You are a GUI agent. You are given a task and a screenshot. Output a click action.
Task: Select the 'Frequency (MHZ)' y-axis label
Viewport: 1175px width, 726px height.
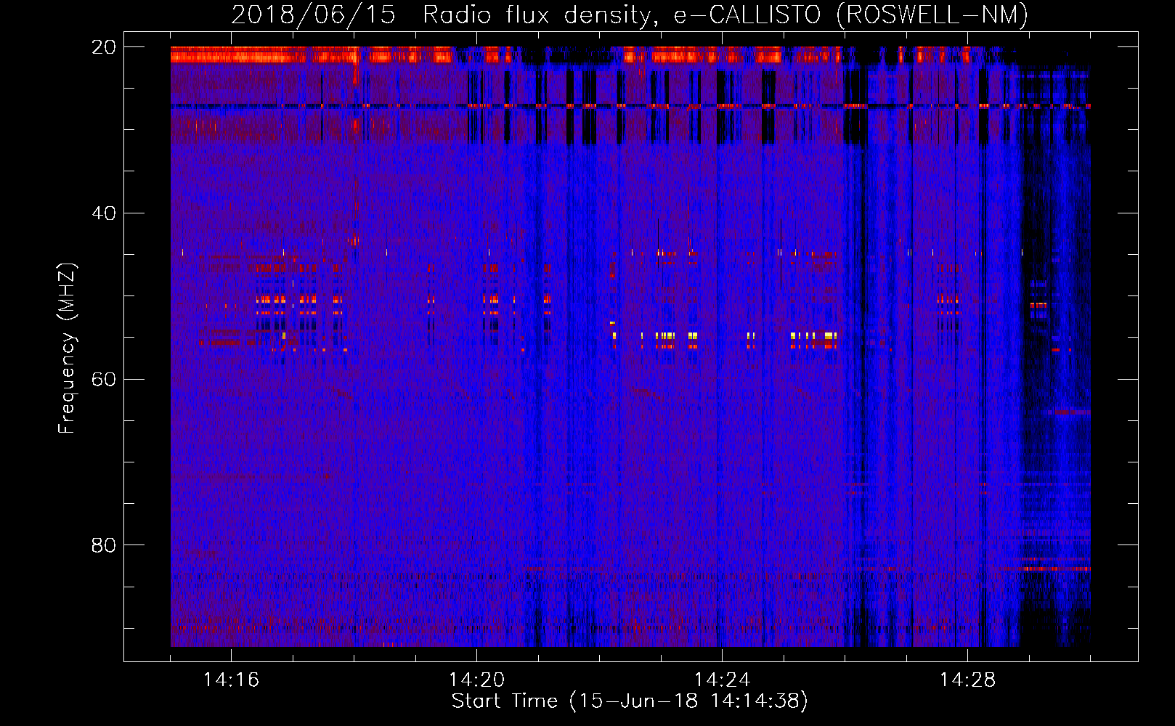[x=67, y=348]
